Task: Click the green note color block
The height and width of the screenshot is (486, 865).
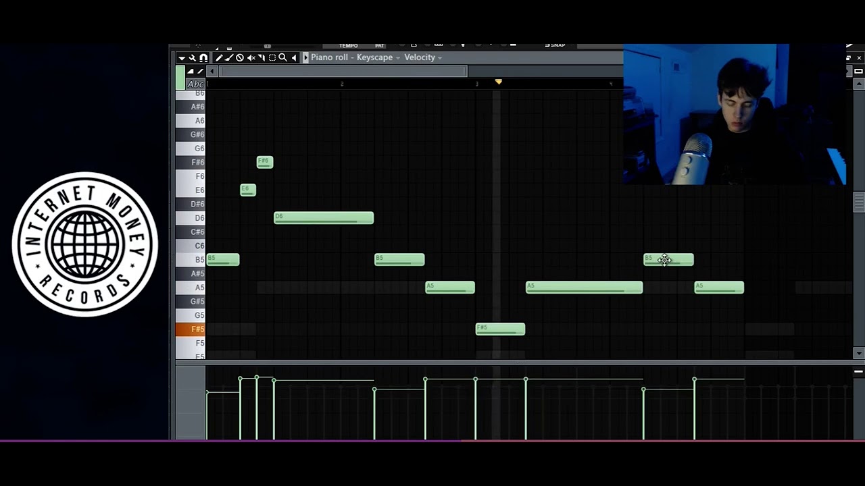Action: coord(180,78)
